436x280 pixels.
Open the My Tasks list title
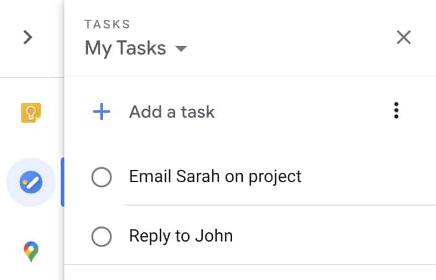(125, 48)
